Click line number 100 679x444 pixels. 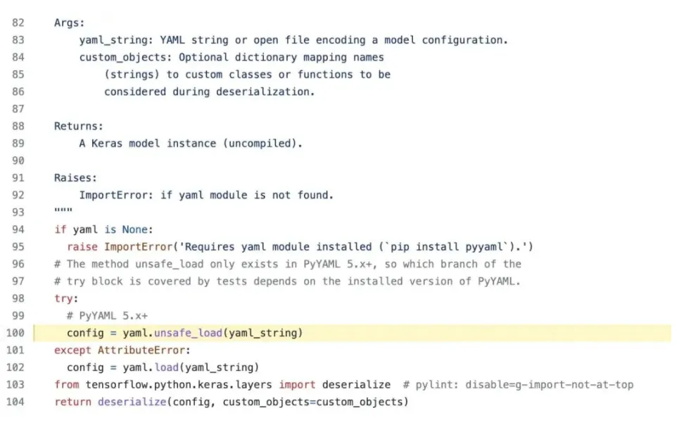15,333
